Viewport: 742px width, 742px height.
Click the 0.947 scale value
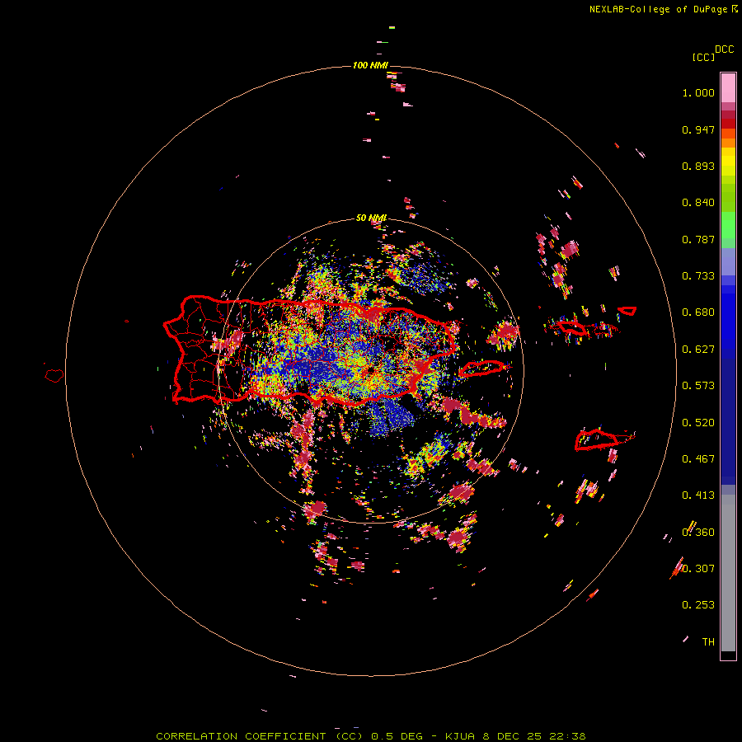(x=698, y=129)
